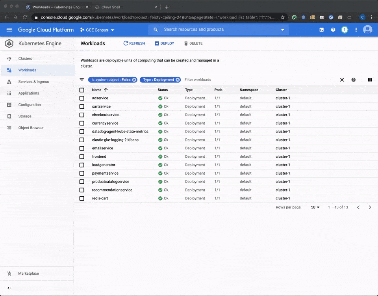This screenshot has height=296, width=378.
Task: Remove the Type : Deployment filter chip
Action: [x=178, y=80]
